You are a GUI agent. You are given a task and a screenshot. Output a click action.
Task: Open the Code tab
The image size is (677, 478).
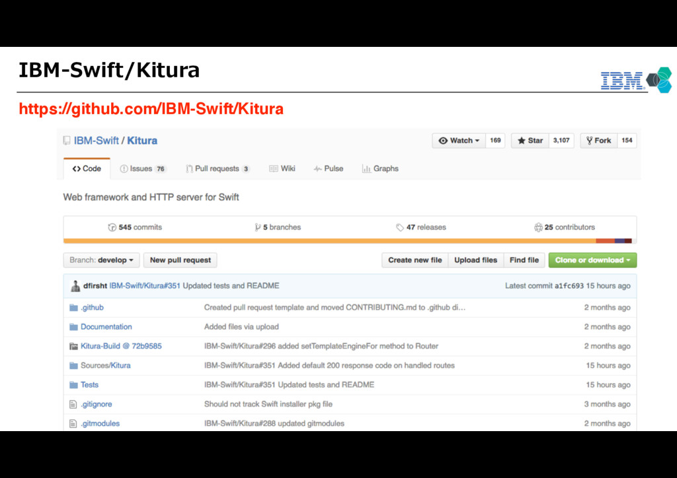[x=87, y=168]
